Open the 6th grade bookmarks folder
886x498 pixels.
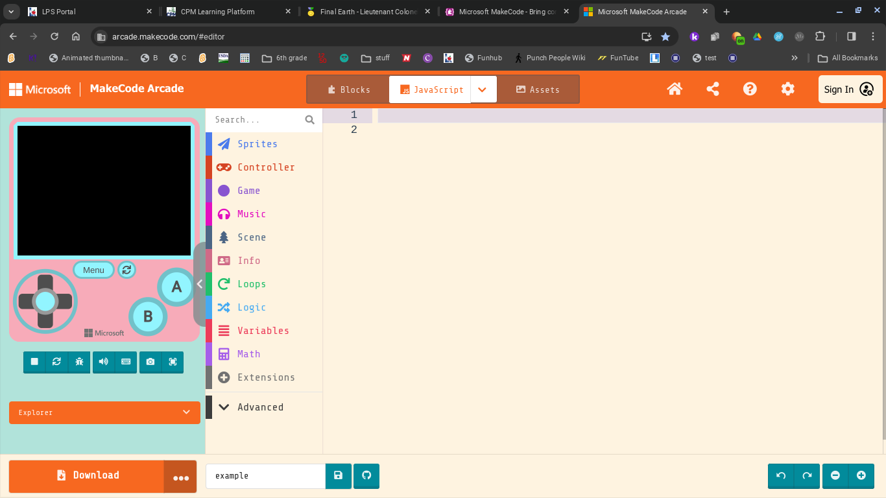[284, 58]
